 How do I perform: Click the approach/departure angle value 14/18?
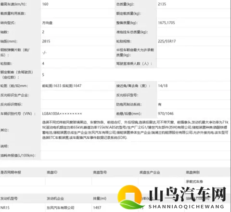(x=163, y=86)
